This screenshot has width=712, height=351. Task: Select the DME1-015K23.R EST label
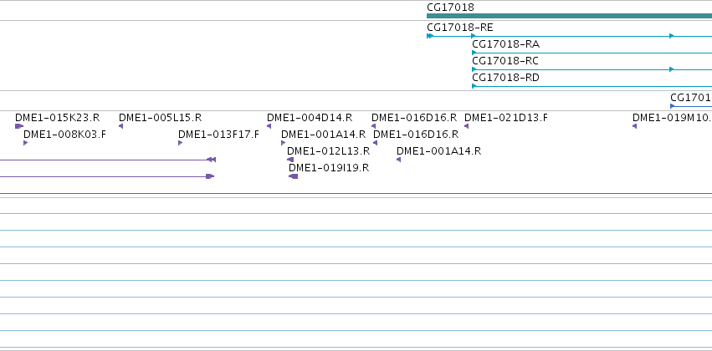[57, 118]
